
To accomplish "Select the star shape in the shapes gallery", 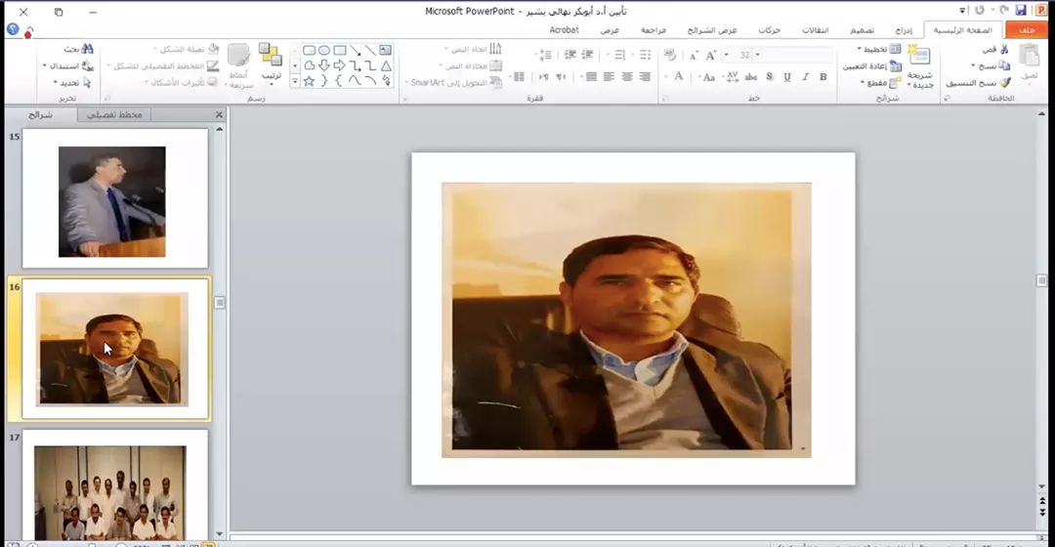I will [309, 81].
